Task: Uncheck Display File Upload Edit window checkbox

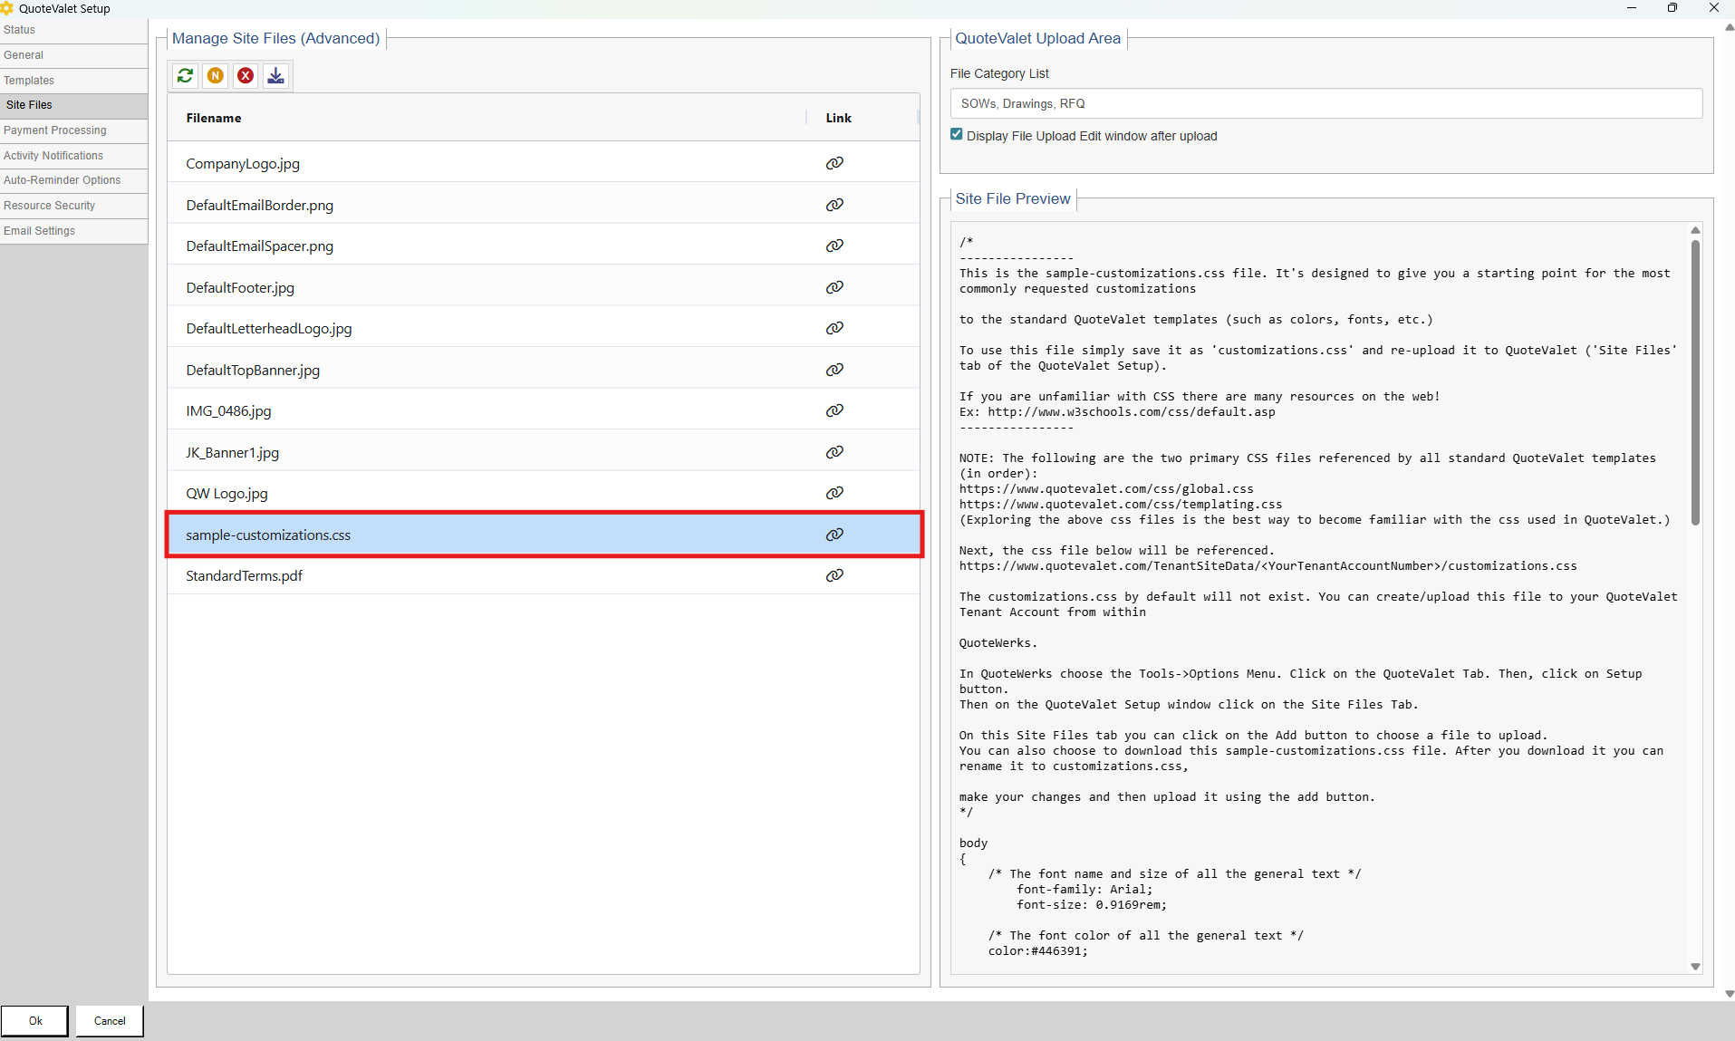Action: (x=957, y=135)
